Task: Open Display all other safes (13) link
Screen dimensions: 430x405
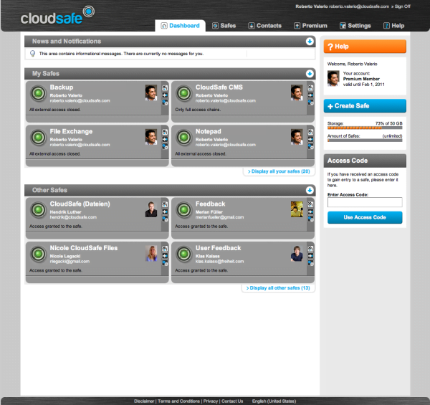Action: pyautogui.click(x=278, y=288)
